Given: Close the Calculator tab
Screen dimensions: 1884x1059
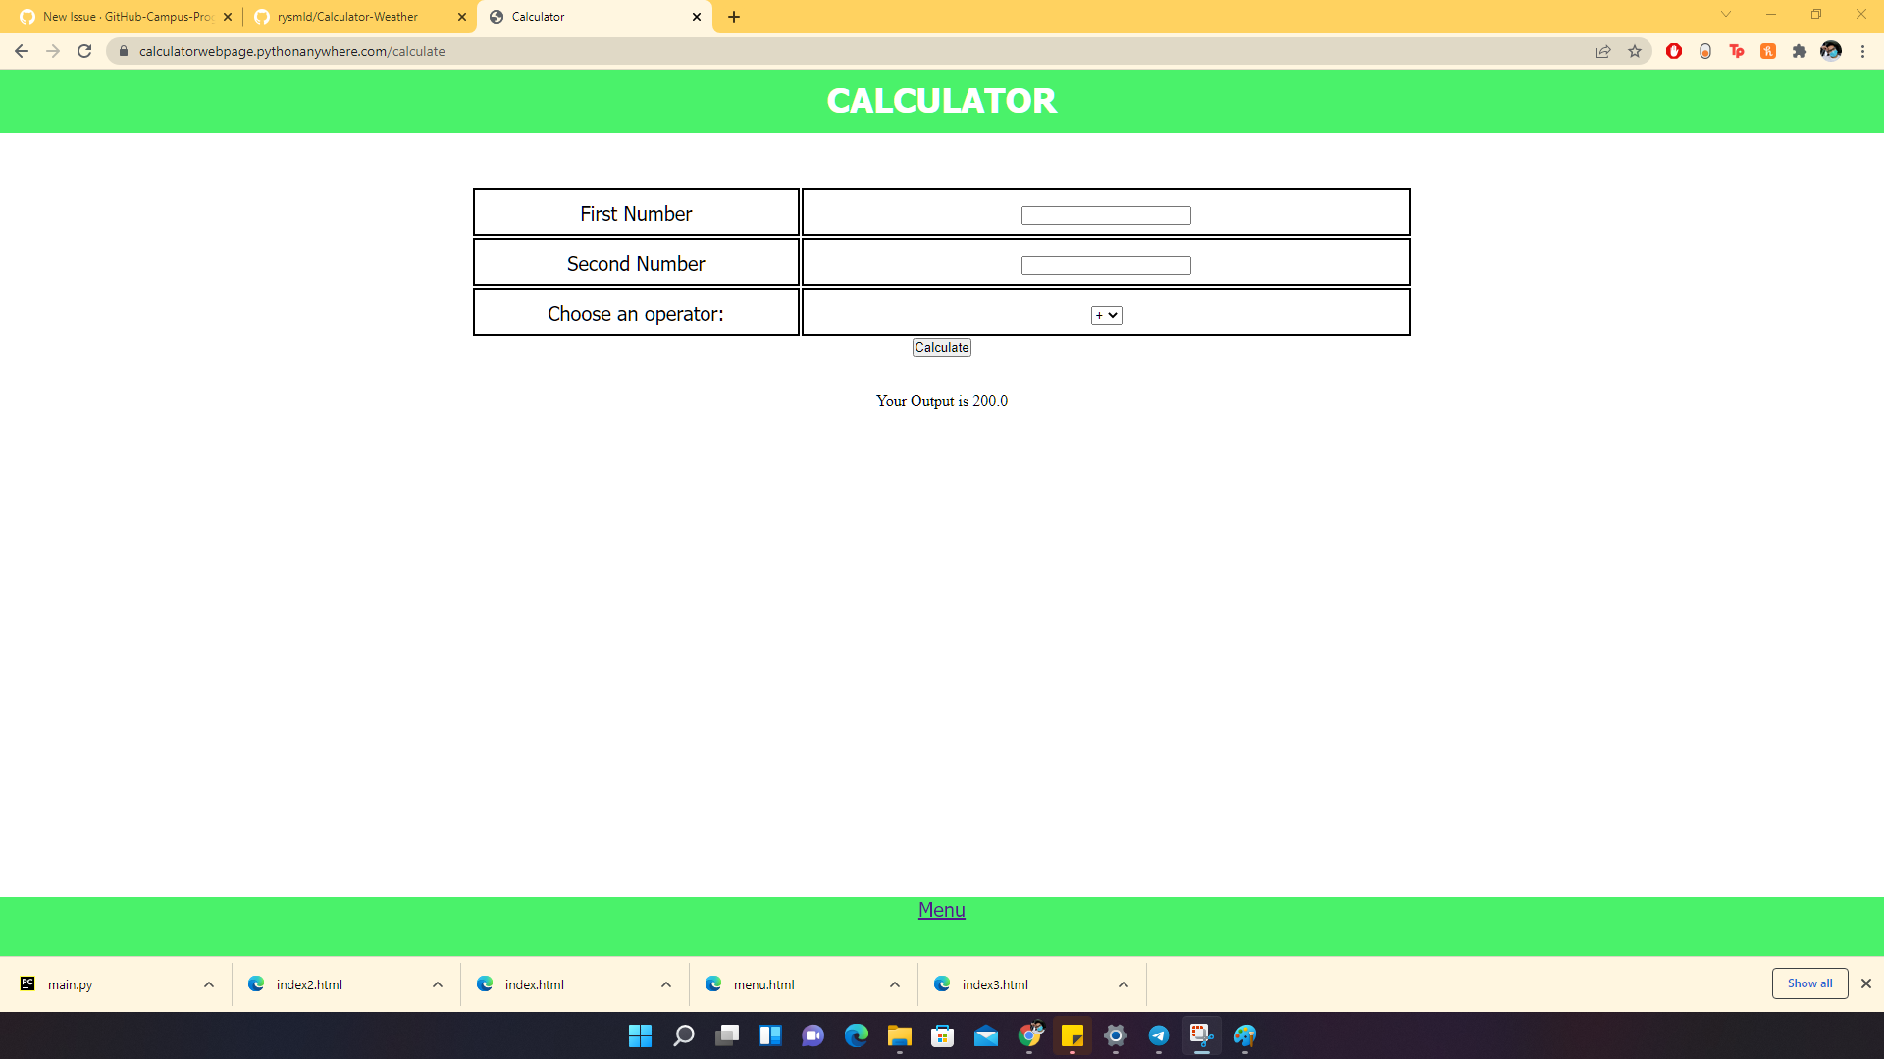Looking at the screenshot, I should point(697,17).
